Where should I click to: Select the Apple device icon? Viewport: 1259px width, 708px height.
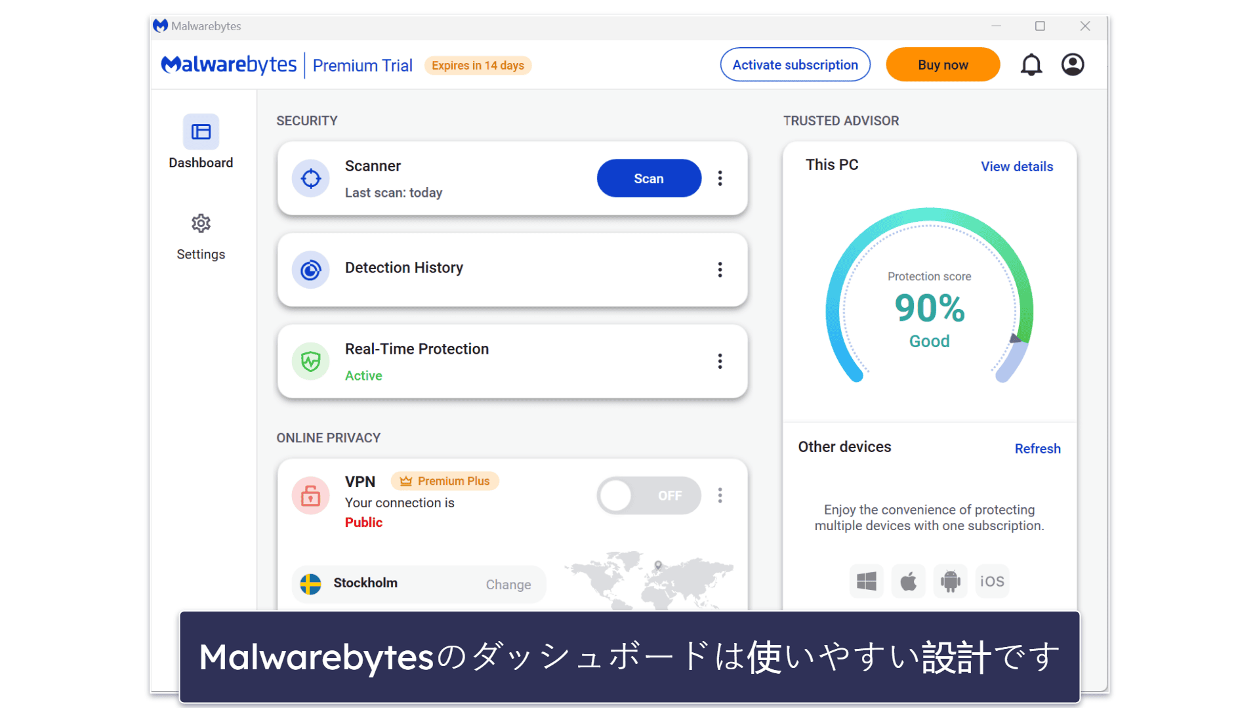(908, 581)
